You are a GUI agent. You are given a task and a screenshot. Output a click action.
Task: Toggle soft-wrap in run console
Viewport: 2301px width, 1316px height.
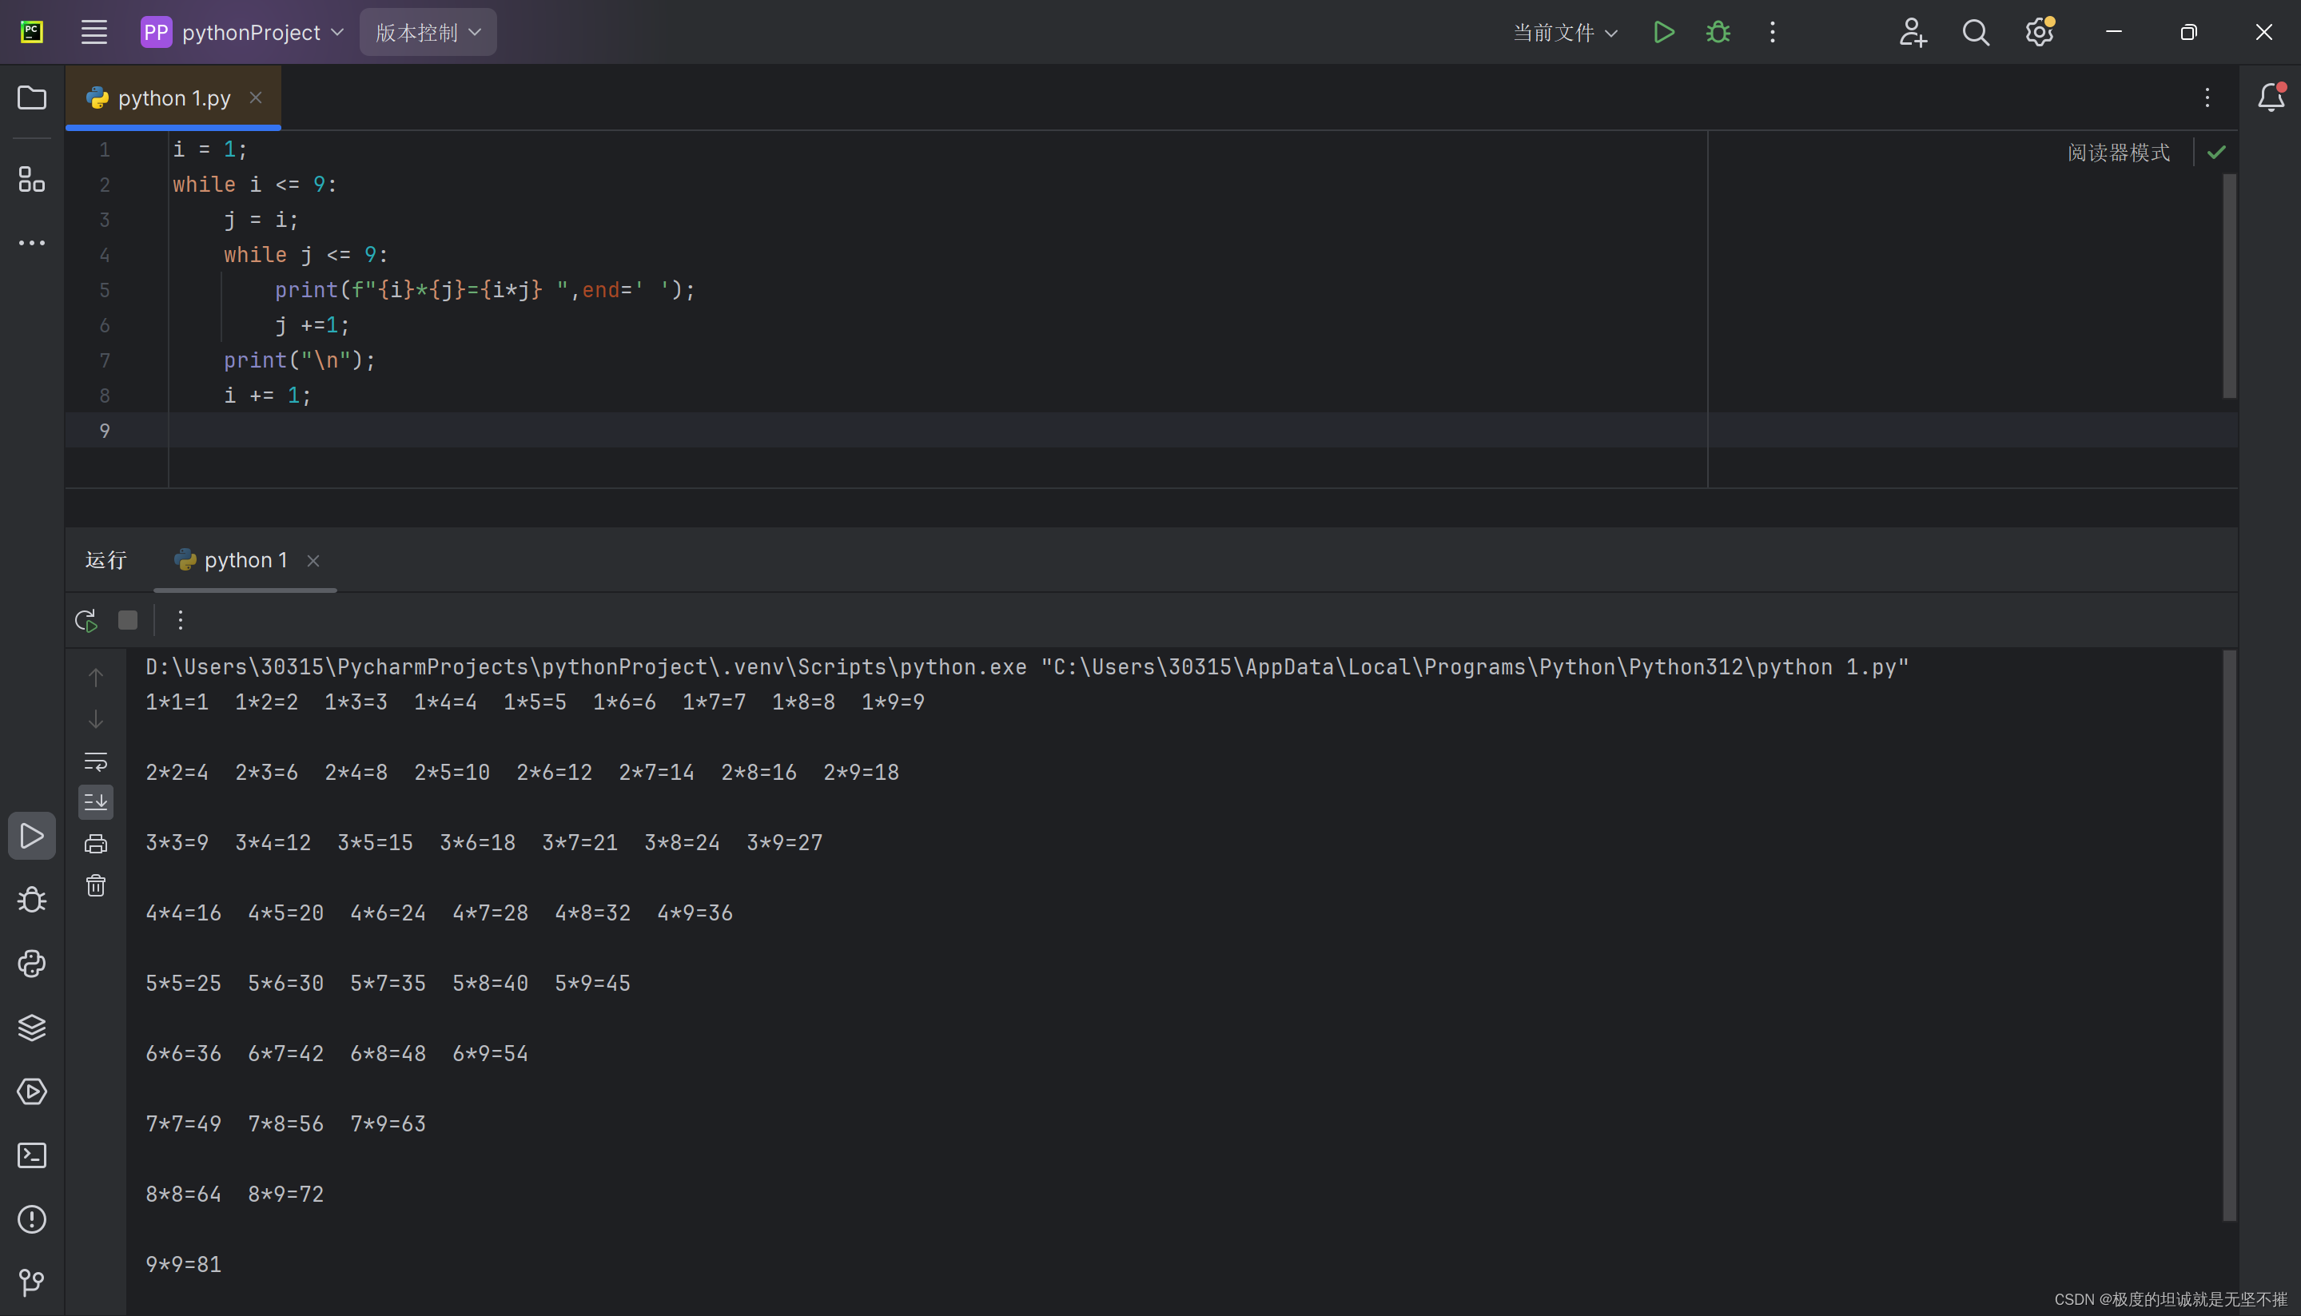[95, 760]
